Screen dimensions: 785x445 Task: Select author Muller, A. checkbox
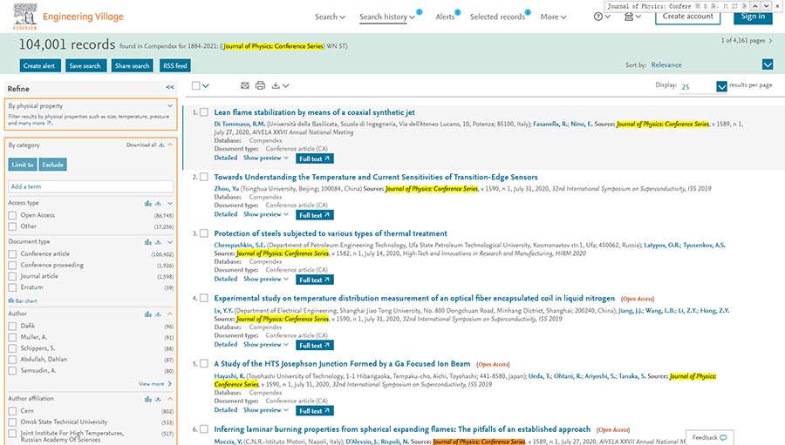click(x=12, y=338)
